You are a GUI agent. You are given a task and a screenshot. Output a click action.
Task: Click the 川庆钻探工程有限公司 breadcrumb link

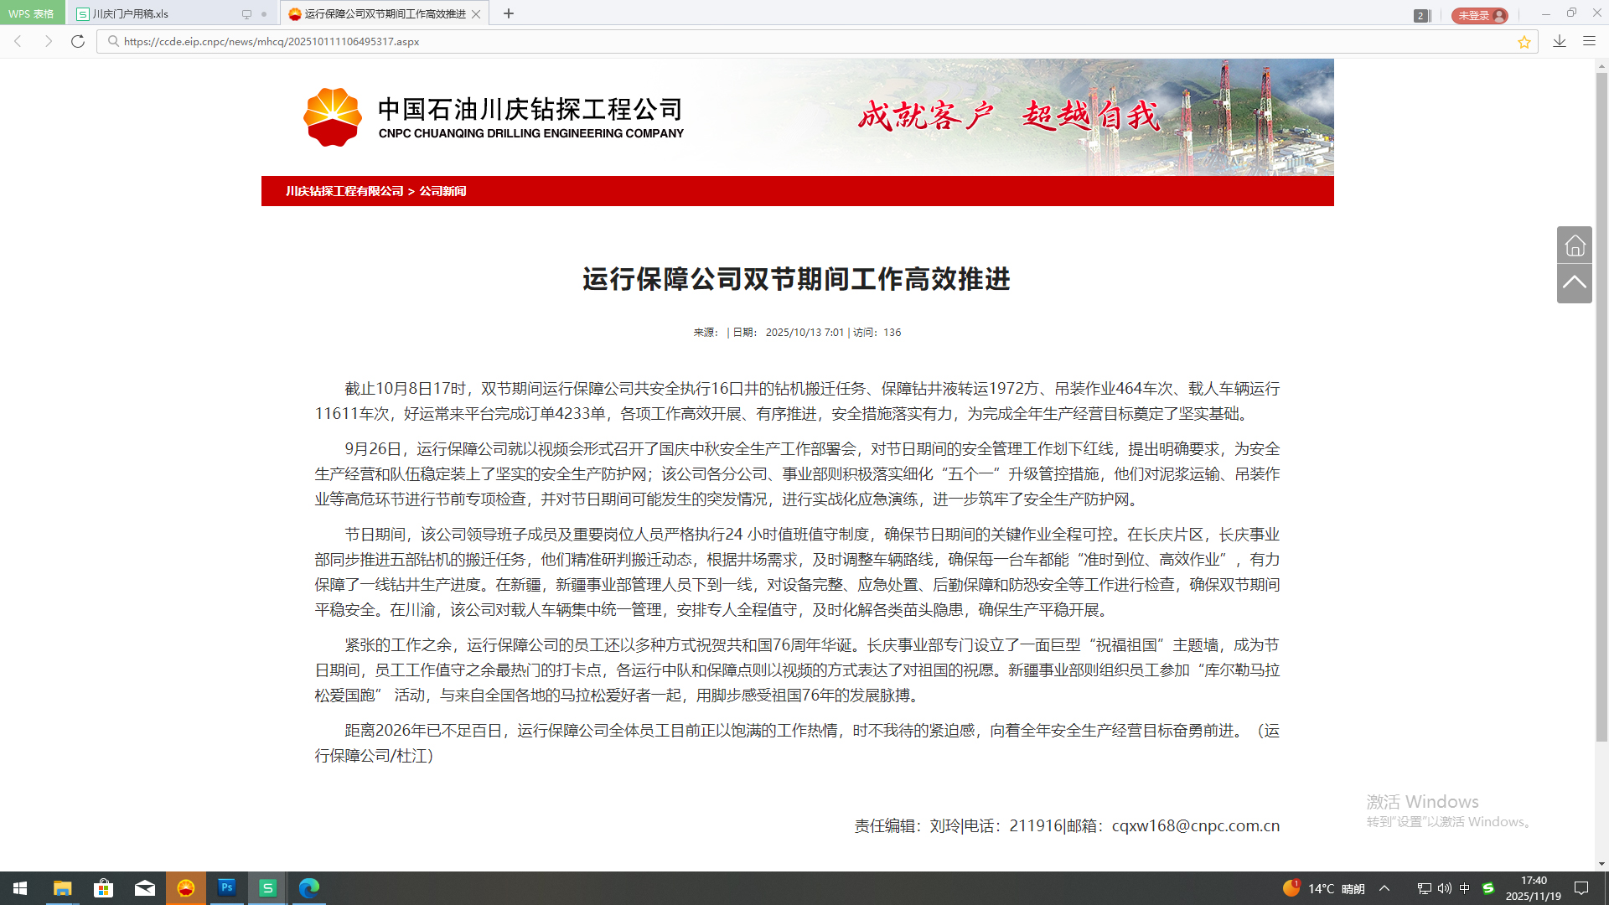click(344, 191)
